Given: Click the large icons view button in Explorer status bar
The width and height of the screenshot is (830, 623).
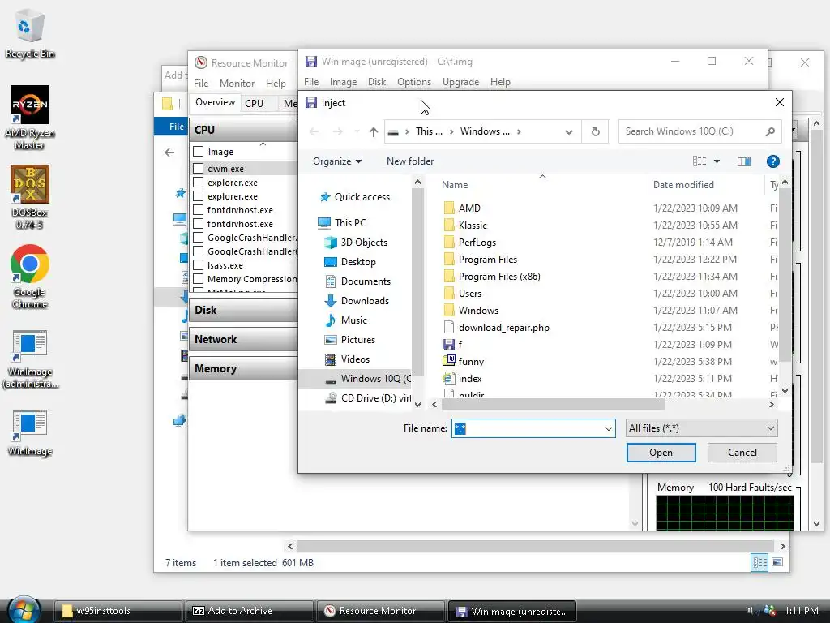Looking at the screenshot, I should (777, 562).
